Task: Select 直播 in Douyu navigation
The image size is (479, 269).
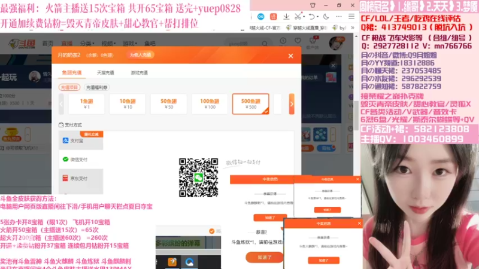Action: click(67, 44)
